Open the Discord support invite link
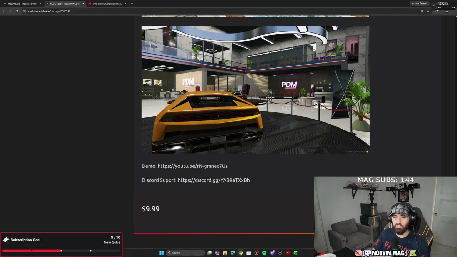 pos(214,180)
